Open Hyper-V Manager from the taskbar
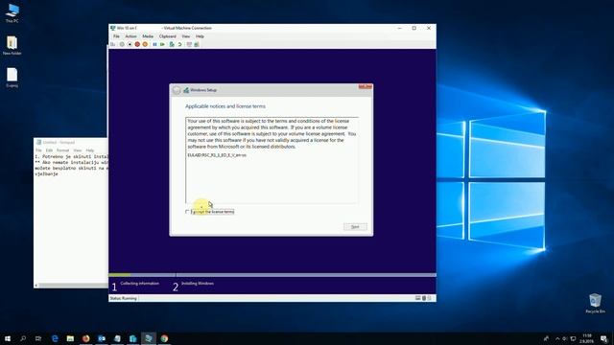 133,338
